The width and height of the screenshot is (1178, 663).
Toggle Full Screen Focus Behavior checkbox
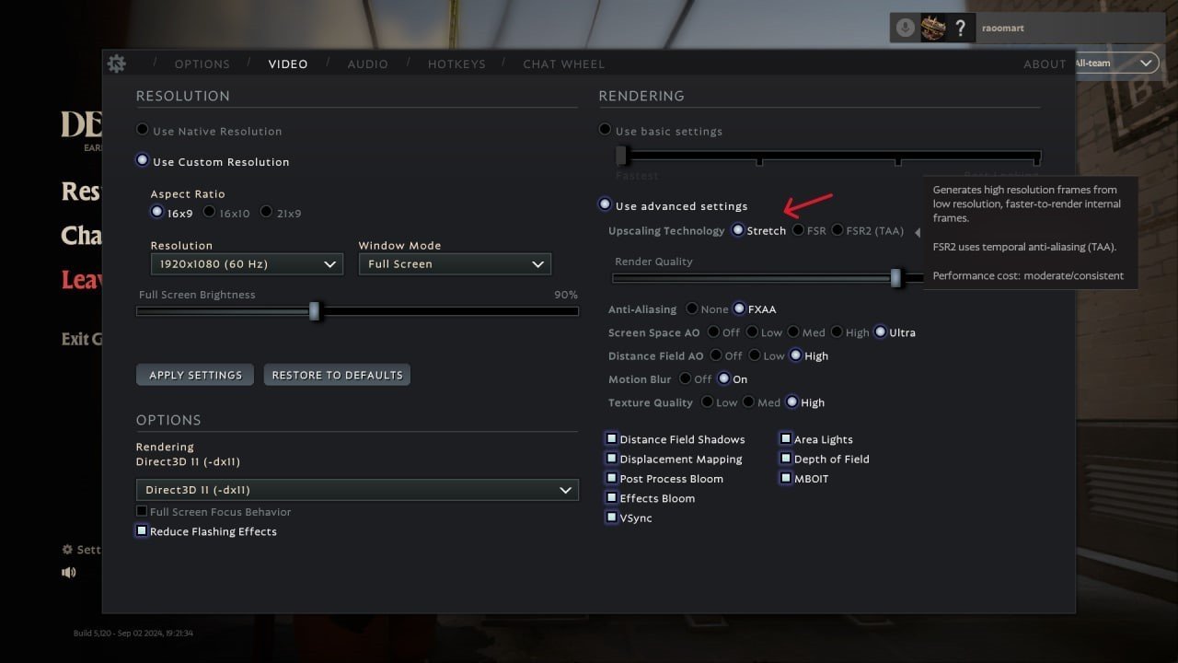[142, 511]
